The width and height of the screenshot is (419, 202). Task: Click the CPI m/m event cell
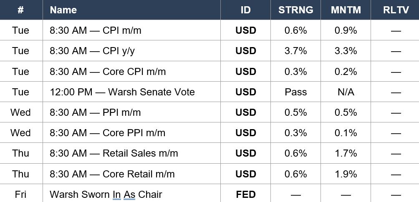[x=131, y=30]
